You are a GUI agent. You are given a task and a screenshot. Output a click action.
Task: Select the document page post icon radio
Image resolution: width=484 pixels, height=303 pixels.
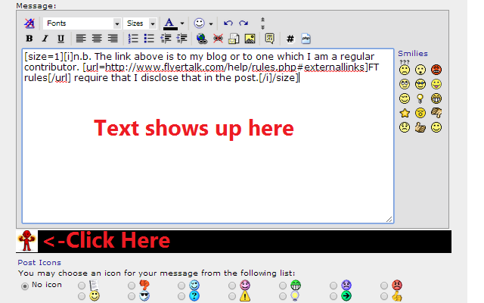click(82, 285)
